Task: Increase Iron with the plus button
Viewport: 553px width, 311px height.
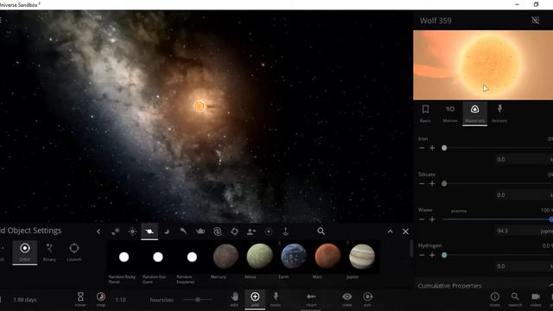Action: [432, 148]
